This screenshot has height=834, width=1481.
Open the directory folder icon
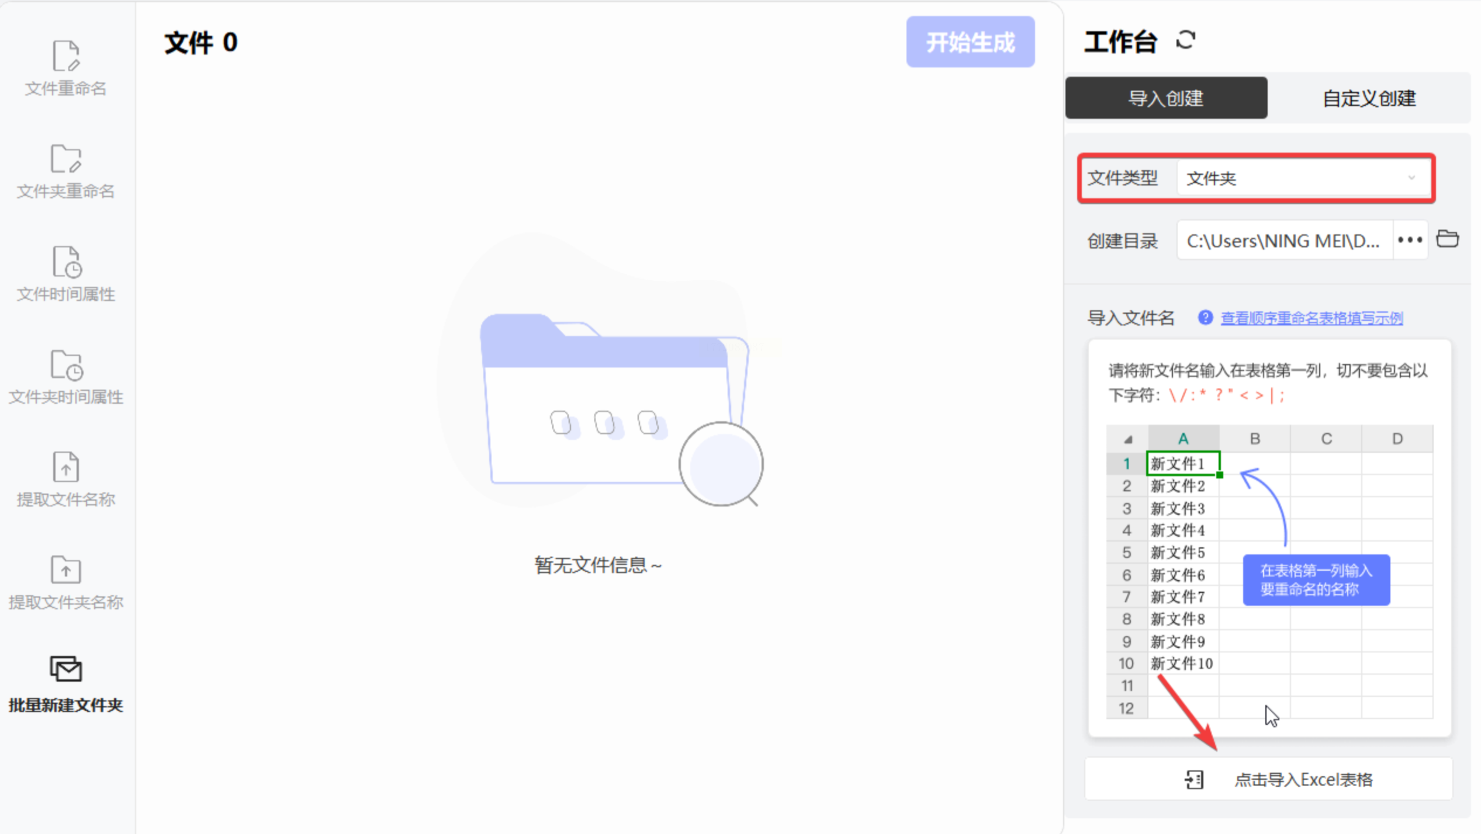(x=1447, y=239)
